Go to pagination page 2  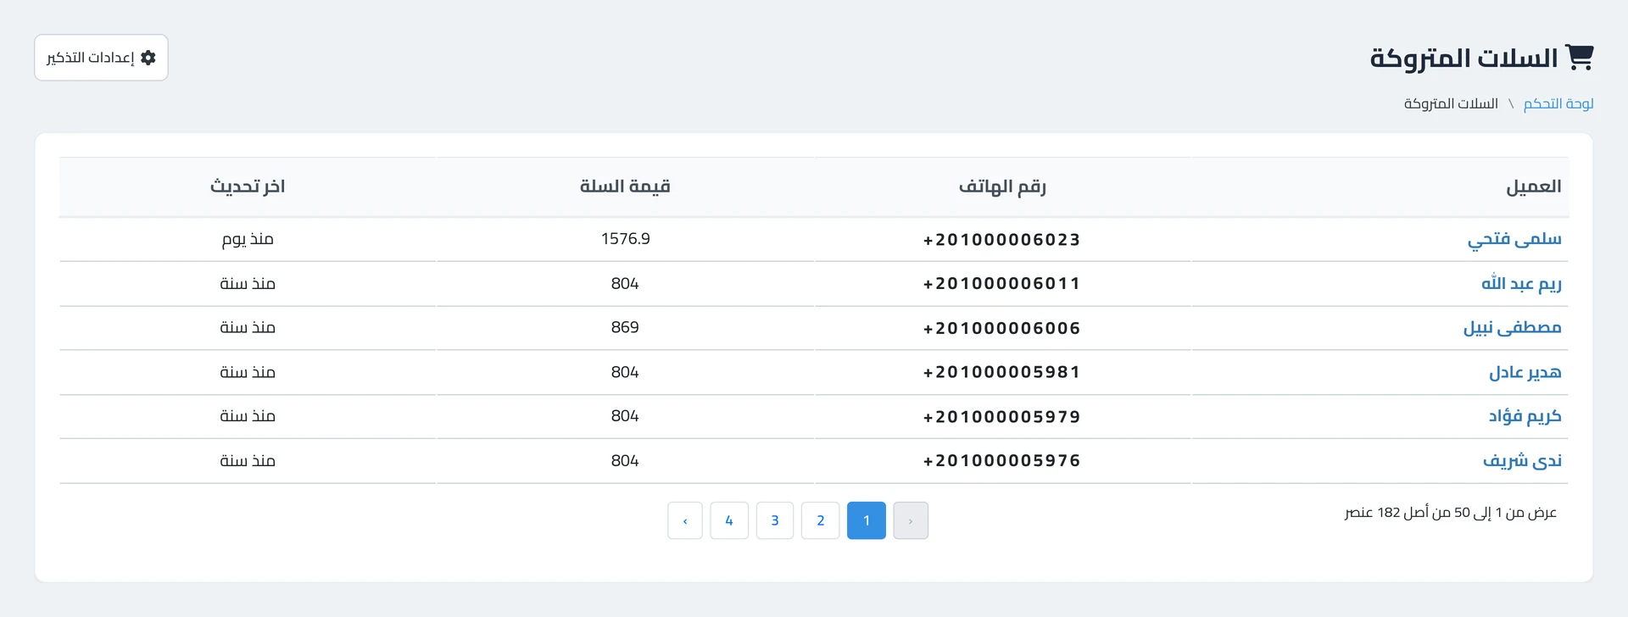[x=821, y=520]
